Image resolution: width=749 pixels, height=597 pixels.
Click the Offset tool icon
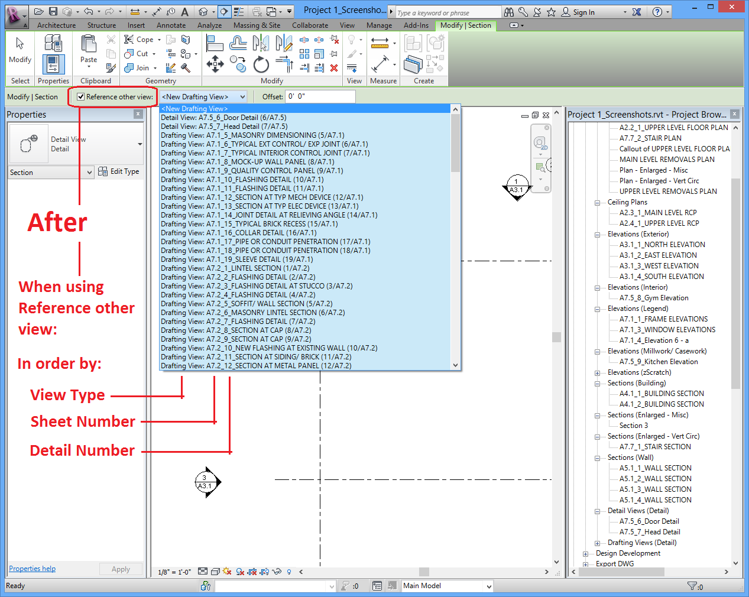[x=238, y=43]
